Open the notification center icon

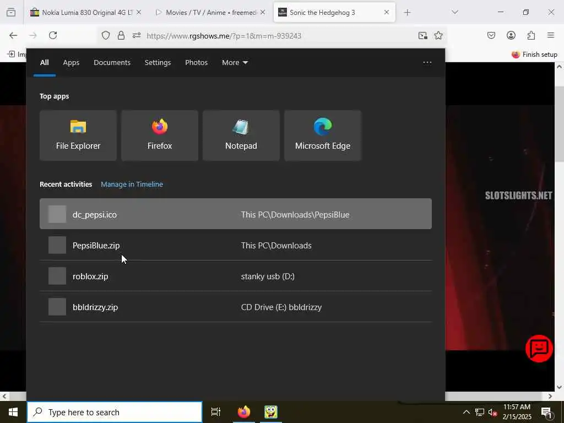pos(546,412)
